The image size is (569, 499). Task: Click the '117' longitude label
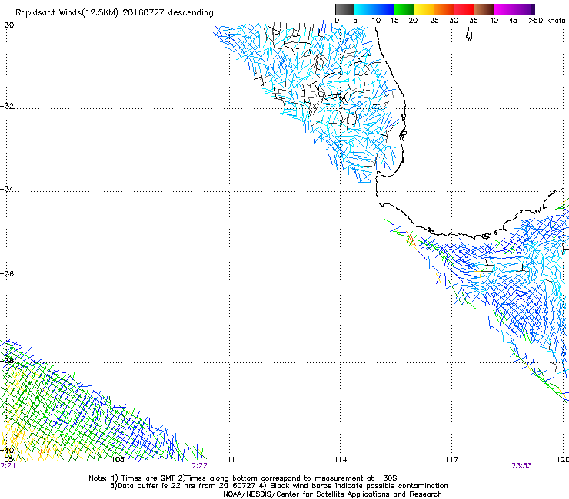(x=452, y=460)
